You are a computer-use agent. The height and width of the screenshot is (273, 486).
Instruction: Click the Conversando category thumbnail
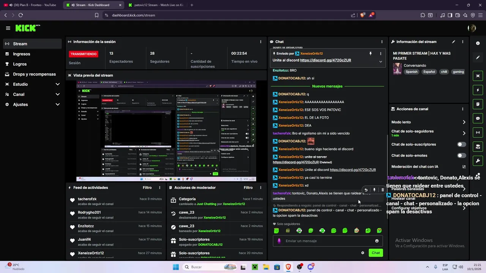click(x=397, y=69)
